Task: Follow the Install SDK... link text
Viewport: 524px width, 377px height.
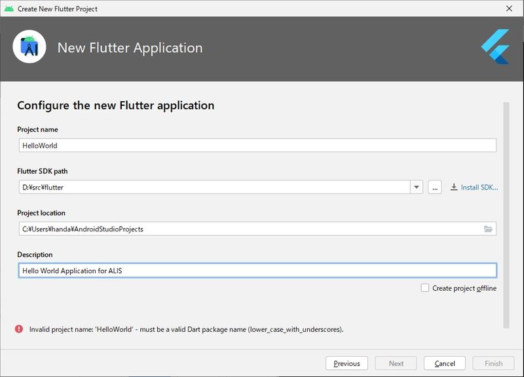Action: pyautogui.click(x=479, y=188)
